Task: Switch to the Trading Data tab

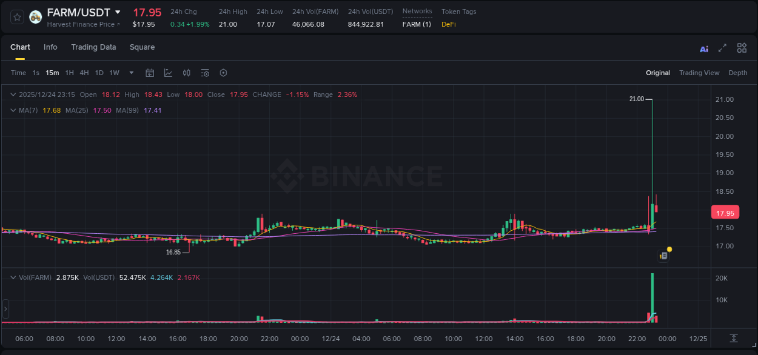Action: tap(93, 47)
